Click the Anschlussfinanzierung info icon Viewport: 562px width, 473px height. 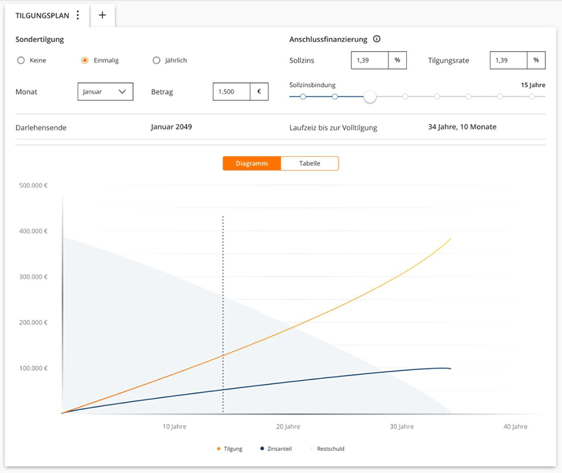[x=376, y=39]
